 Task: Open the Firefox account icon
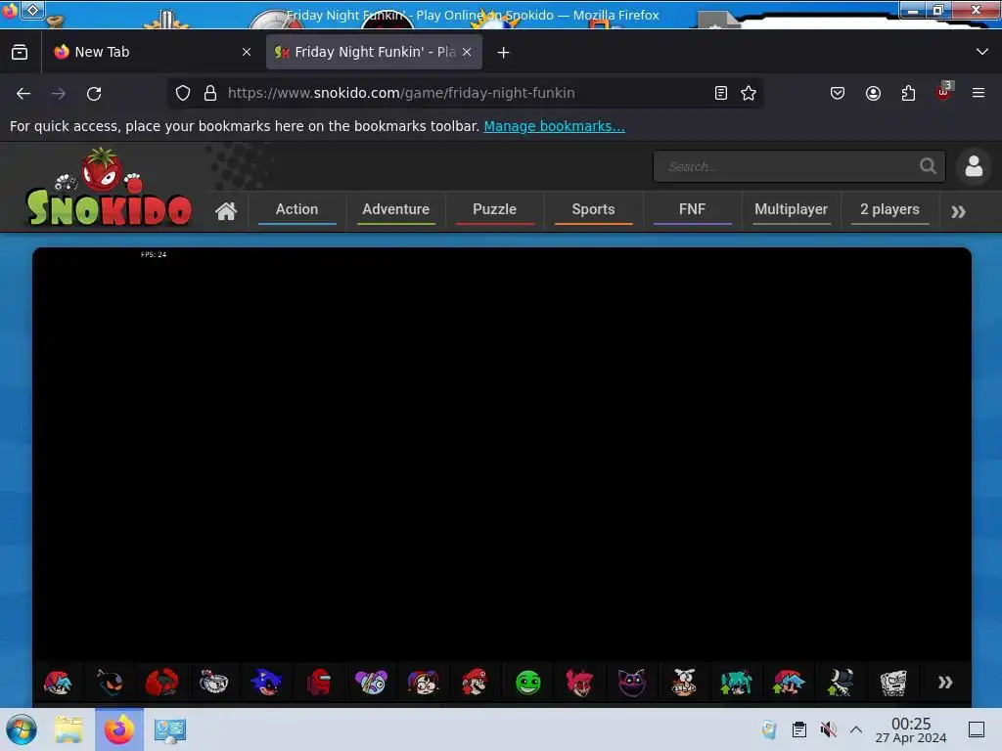click(x=873, y=93)
